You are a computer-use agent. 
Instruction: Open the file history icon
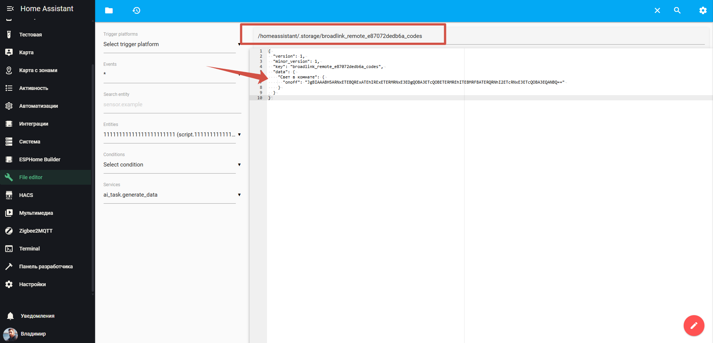pyautogui.click(x=136, y=10)
